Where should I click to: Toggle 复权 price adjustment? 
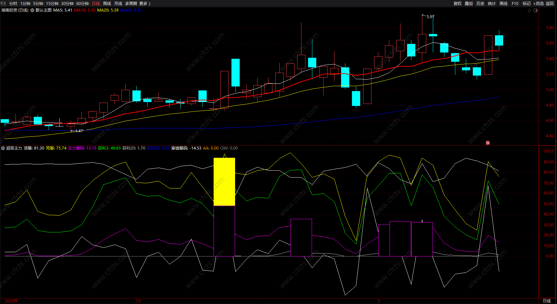[x=457, y=3]
